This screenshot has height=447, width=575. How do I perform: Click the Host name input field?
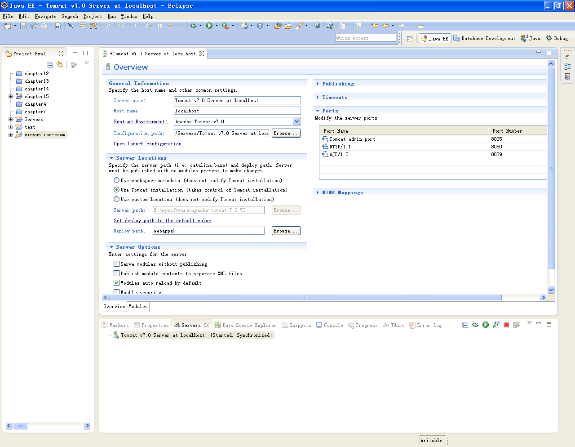tap(237, 111)
